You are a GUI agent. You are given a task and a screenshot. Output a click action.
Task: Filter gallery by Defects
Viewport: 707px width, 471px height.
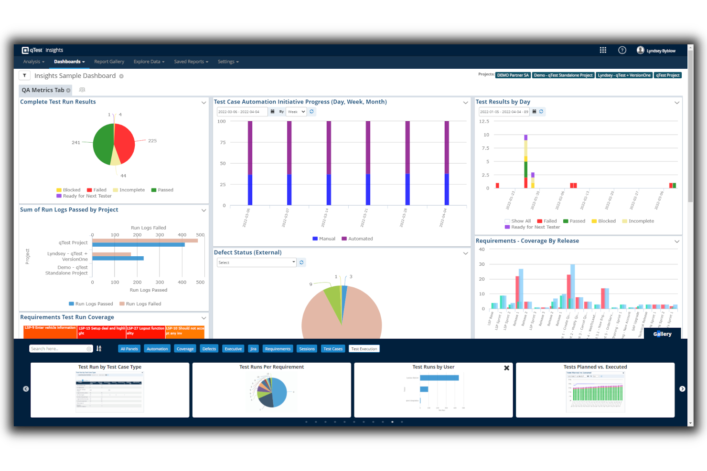click(209, 349)
